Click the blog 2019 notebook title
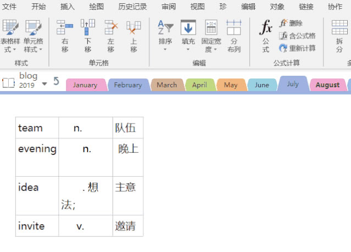 [x=28, y=80]
